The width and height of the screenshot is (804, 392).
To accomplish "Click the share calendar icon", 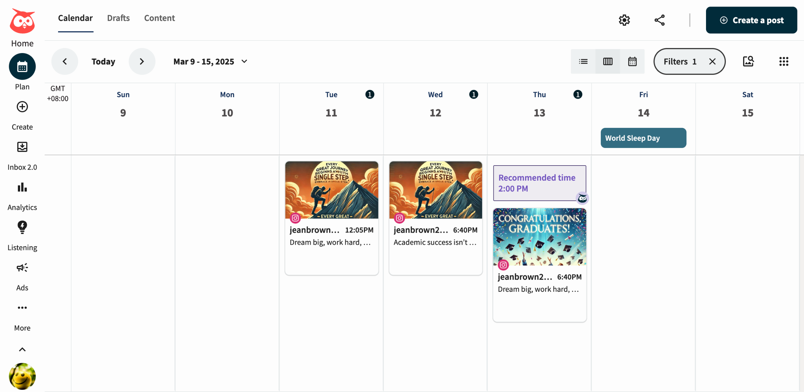I will [x=660, y=20].
